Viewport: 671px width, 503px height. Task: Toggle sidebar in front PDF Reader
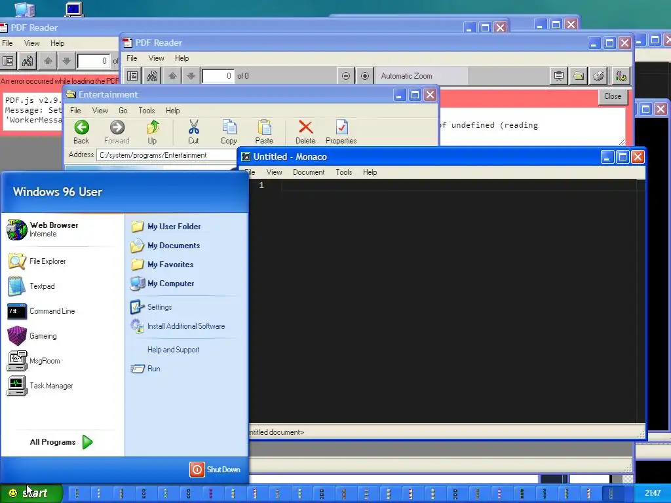(x=132, y=76)
